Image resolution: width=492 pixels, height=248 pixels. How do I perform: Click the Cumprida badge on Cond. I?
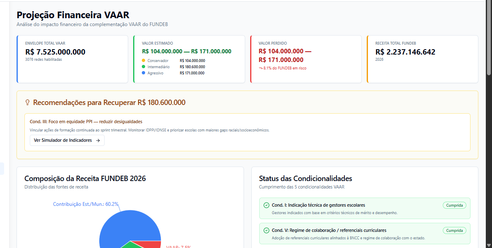coord(454,205)
